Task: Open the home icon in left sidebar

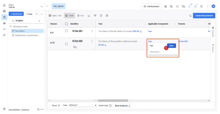Action: click(4, 5)
